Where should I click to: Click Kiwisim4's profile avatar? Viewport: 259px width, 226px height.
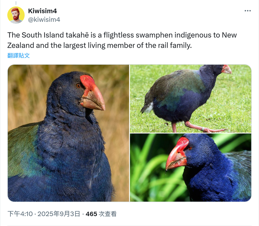tap(16, 15)
